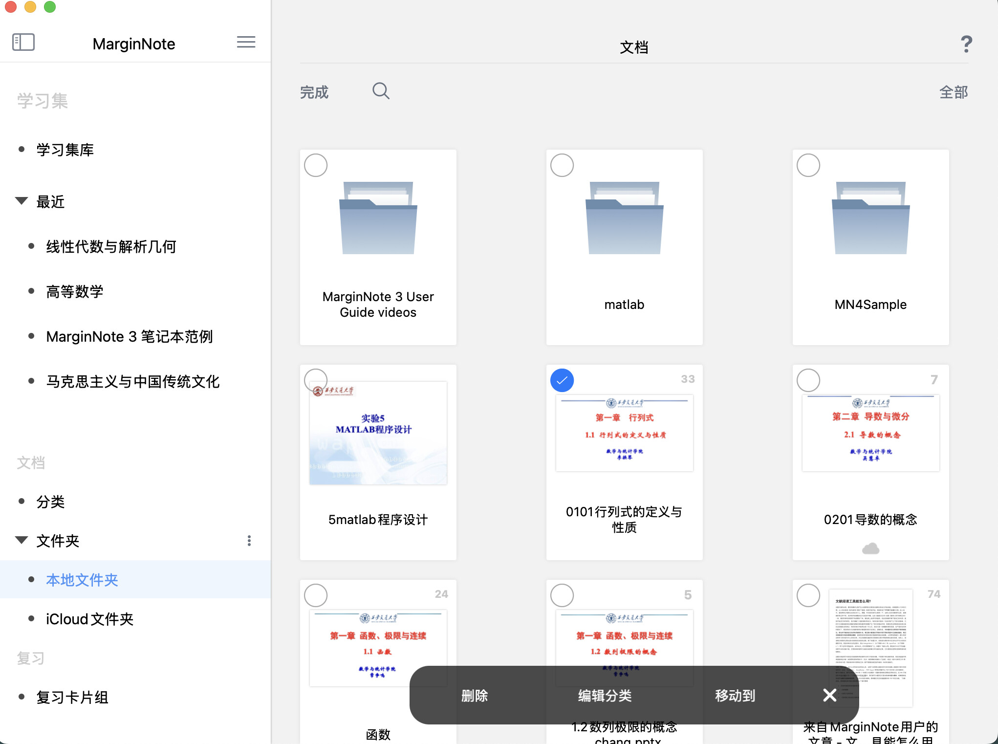Choose 编辑分类 in the action bar
This screenshot has width=998, height=744.
pos(605,696)
